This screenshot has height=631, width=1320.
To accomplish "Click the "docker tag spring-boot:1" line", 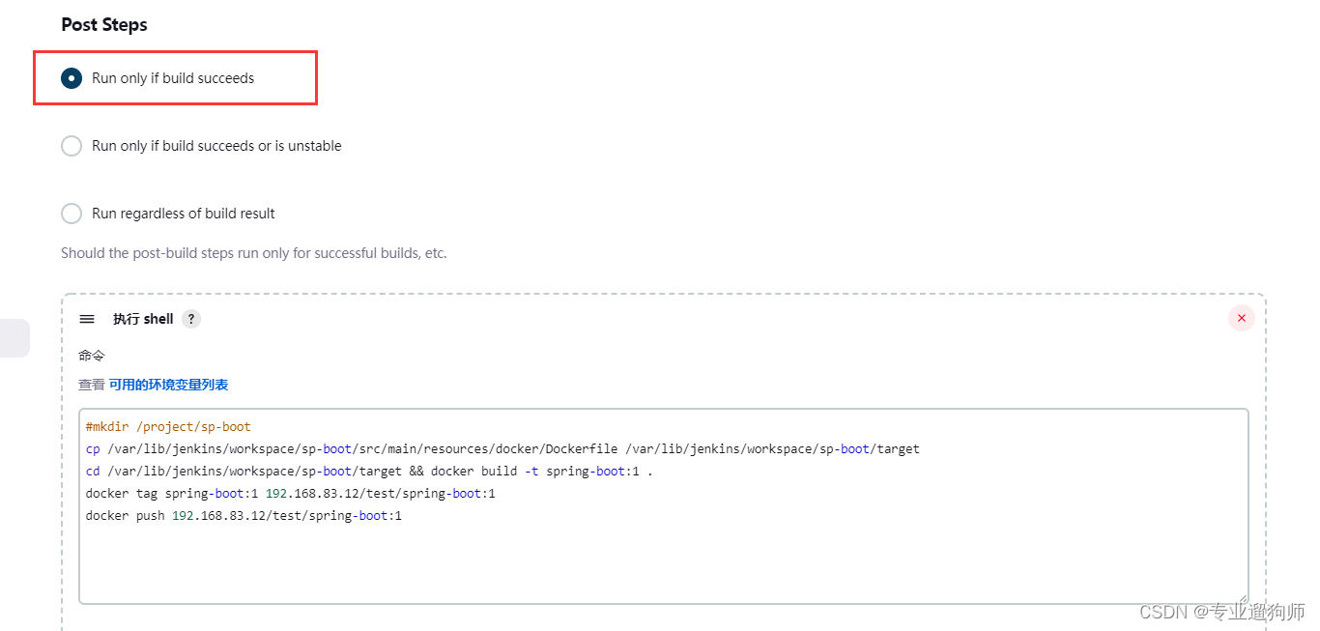I will click(x=290, y=493).
